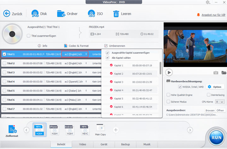Click the Leeren trash icon
The image size is (227, 149).
point(116,14)
